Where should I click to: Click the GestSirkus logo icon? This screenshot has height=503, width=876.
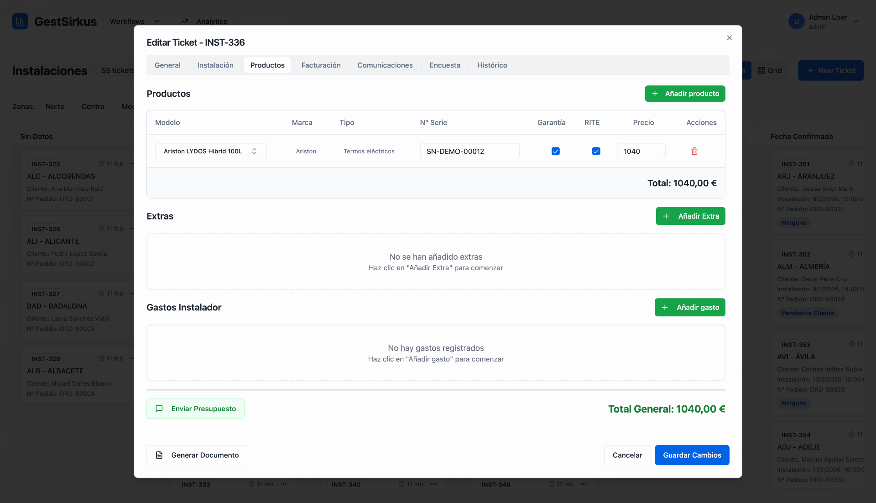click(20, 21)
